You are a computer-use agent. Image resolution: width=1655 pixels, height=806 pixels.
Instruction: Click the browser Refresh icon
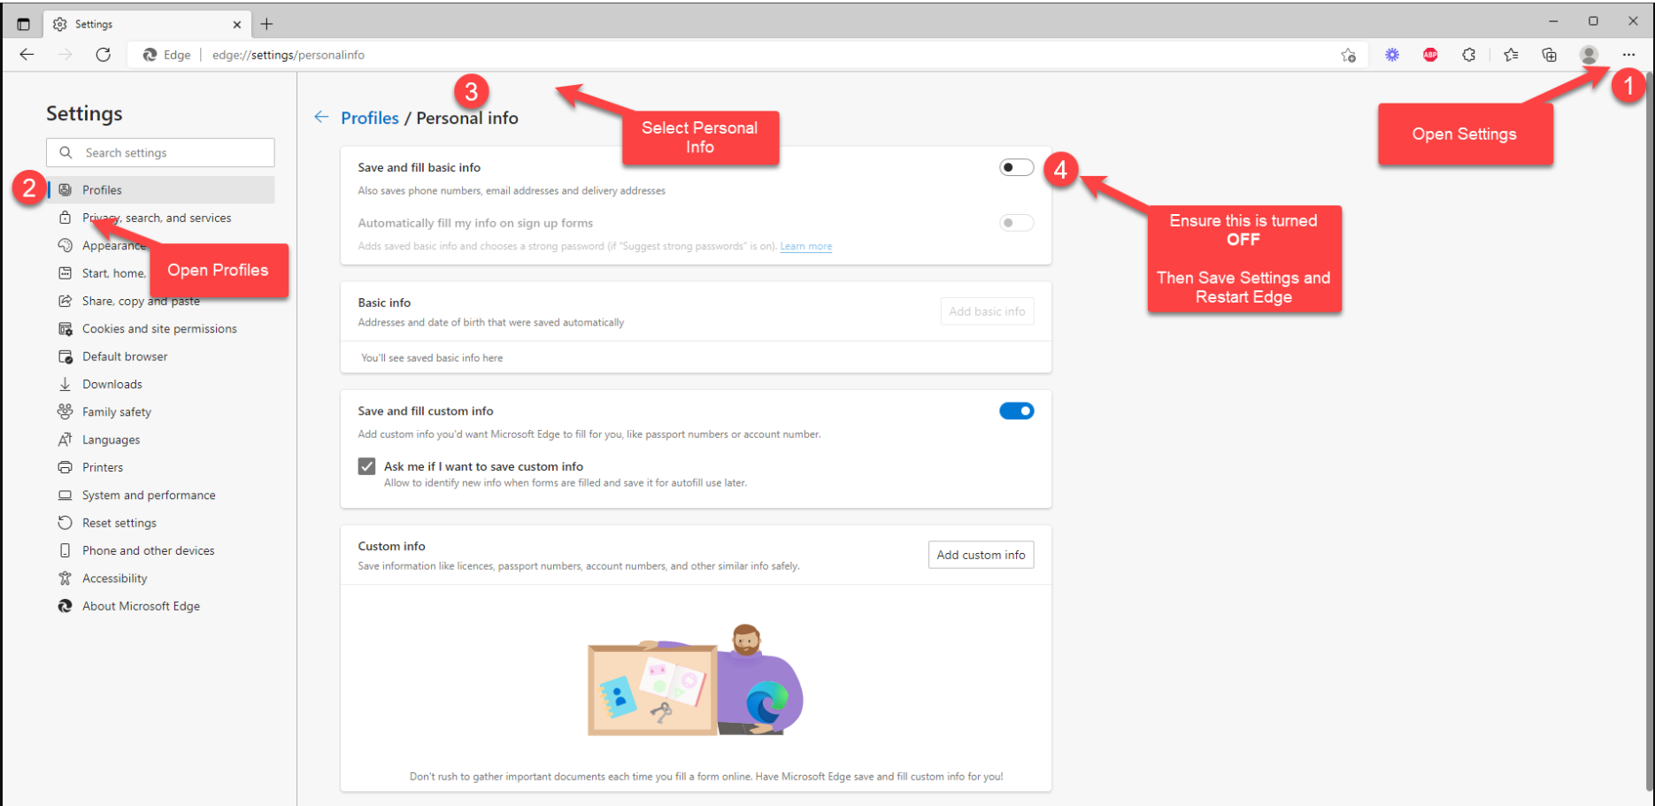click(x=104, y=55)
